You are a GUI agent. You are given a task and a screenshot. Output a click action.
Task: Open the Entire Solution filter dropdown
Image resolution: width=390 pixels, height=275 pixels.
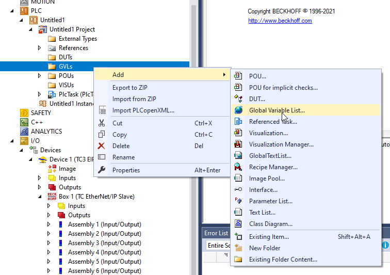coord(219,246)
